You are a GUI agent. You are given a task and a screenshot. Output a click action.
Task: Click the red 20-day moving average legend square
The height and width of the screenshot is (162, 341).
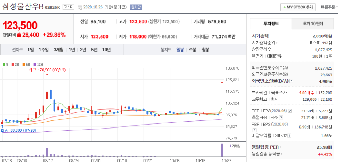pyautogui.click(x=13, y=64)
